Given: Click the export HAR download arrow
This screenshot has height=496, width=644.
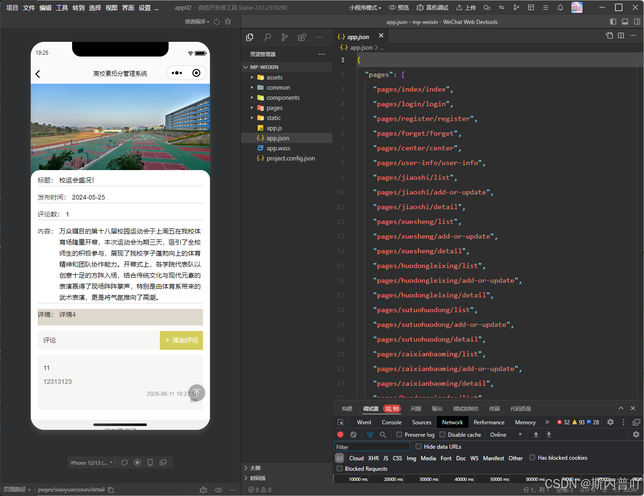Looking at the screenshot, I should [548, 434].
